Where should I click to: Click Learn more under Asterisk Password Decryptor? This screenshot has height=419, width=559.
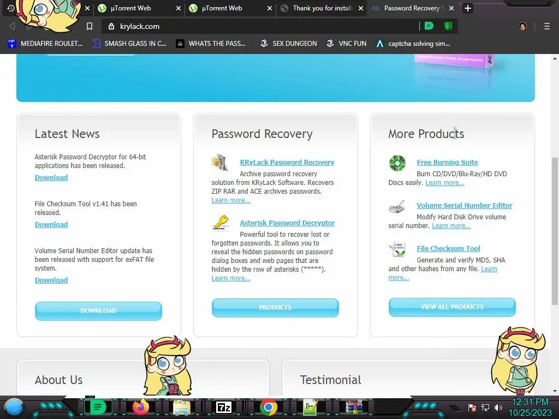(231, 278)
